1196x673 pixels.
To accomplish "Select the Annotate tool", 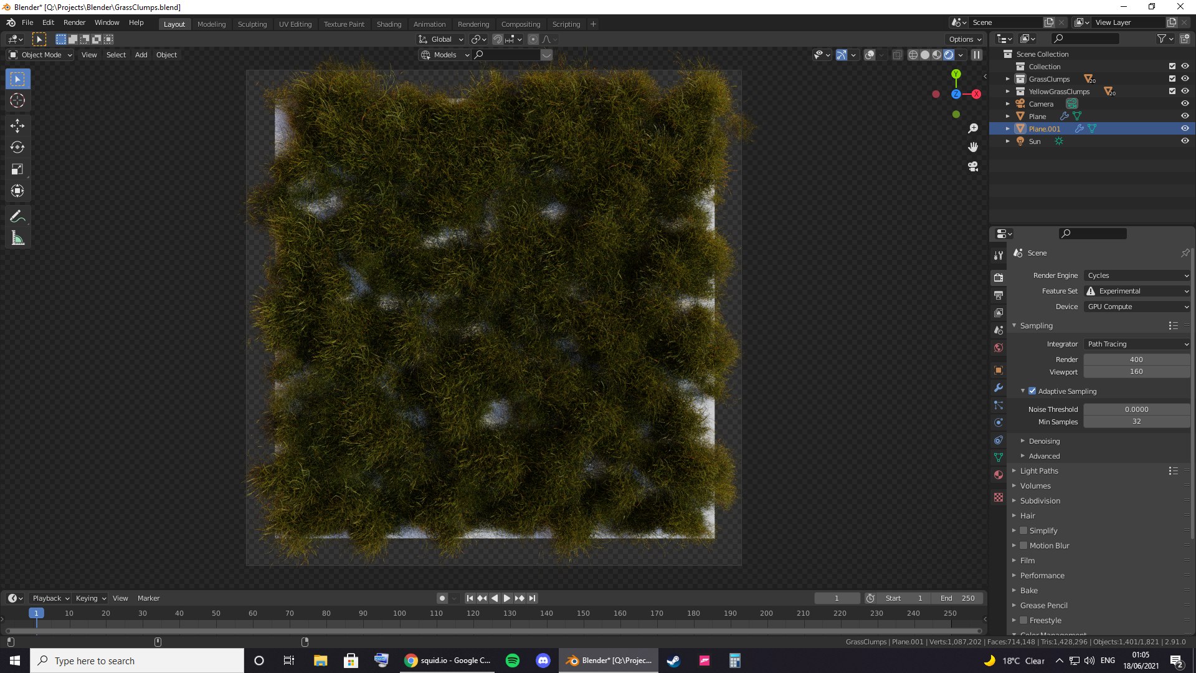I will point(17,217).
